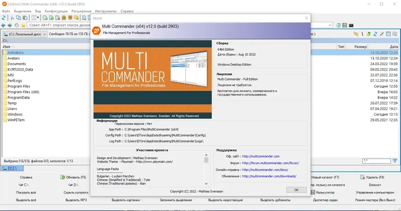Click the move file icon with green arrow

52,17
